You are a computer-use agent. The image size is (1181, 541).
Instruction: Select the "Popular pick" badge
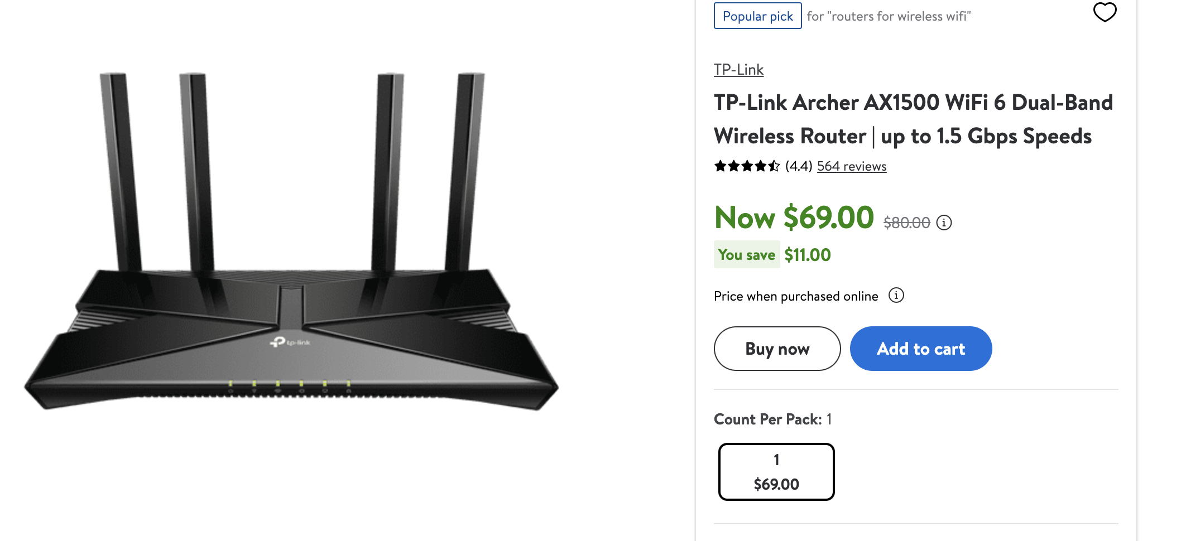(x=757, y=16)
